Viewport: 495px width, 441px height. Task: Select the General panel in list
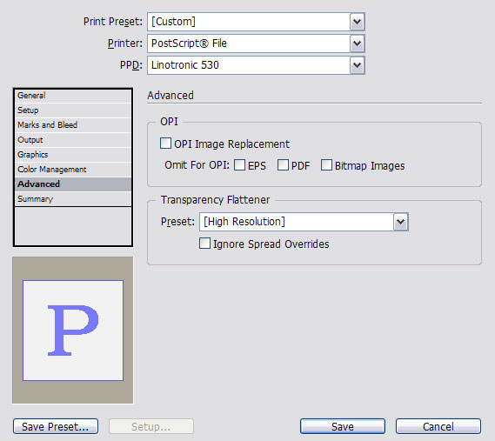pyautogui.click(x=73, y=96)
